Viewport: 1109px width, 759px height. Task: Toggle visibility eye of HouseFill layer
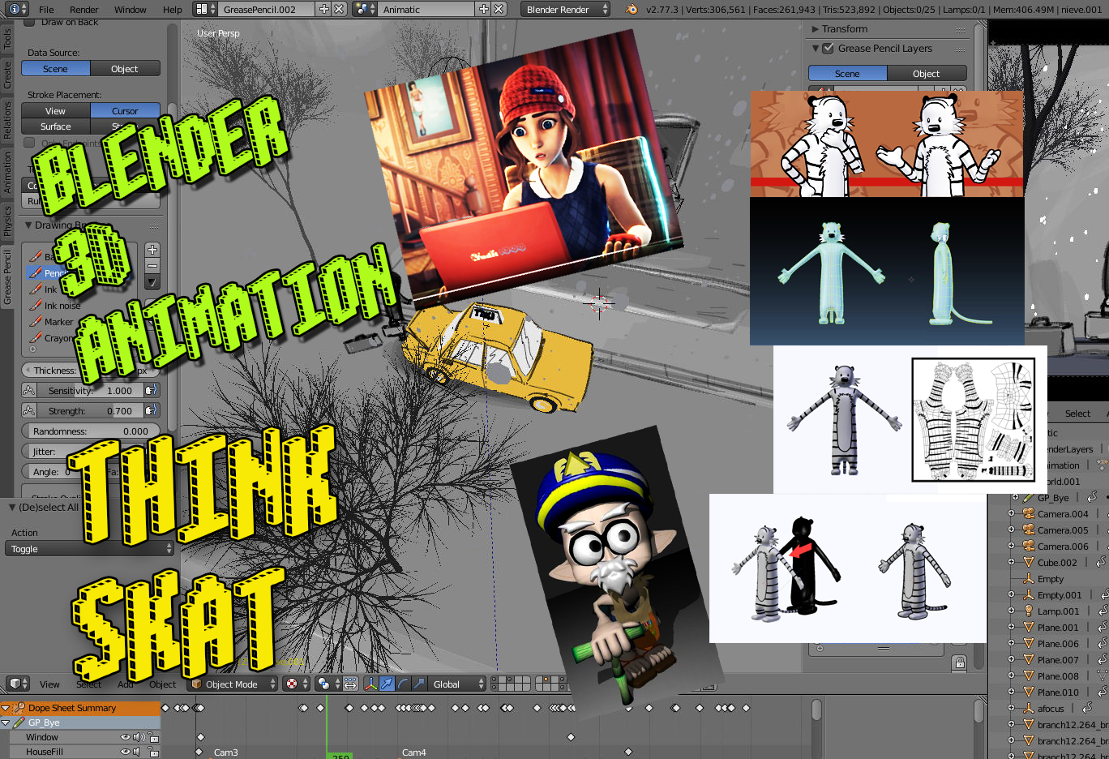click(125, 752)
